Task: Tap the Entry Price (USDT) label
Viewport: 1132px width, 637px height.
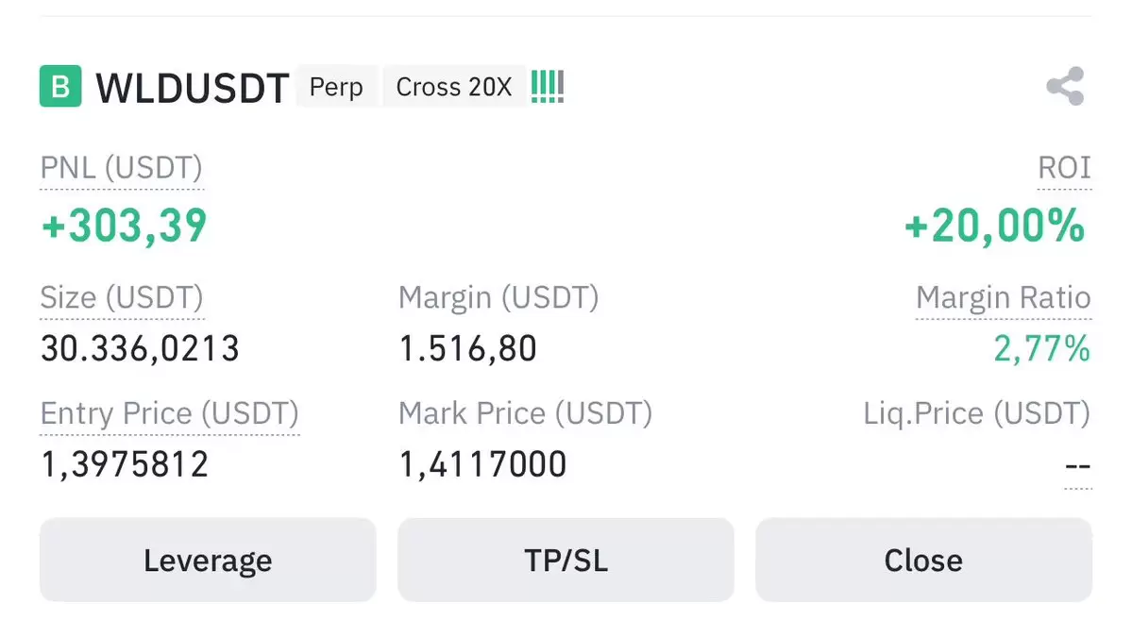Action: coord(170,413)
